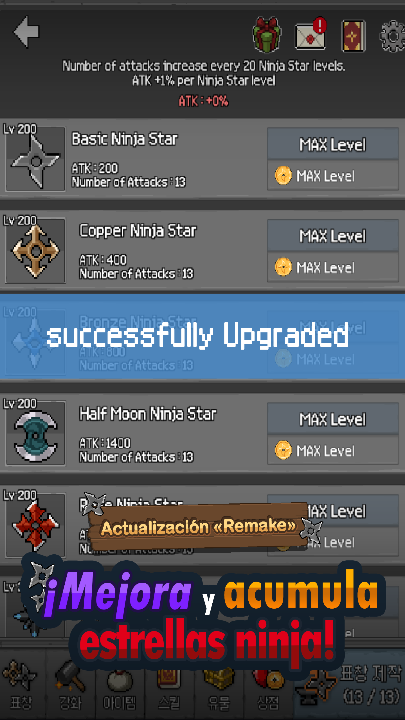Select the red Ninja Star icon

coord(35,525)
